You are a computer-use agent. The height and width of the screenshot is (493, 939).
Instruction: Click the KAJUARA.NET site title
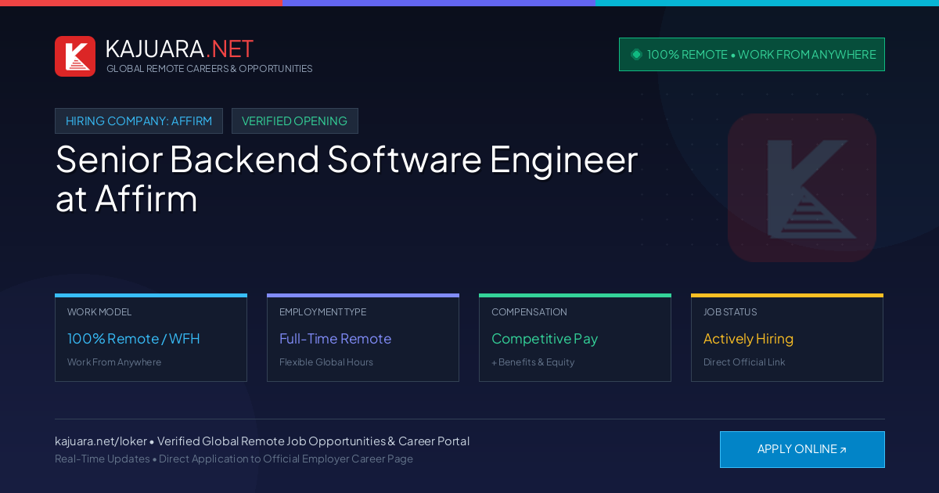click(x=179, y=49)
